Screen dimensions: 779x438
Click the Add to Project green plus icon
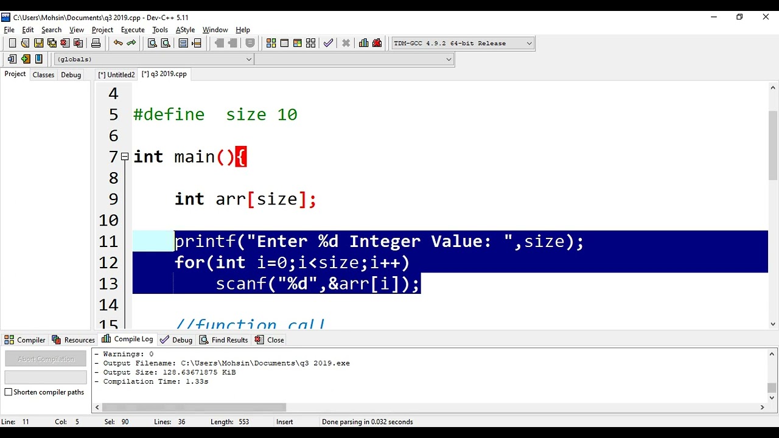pos(25,59)
